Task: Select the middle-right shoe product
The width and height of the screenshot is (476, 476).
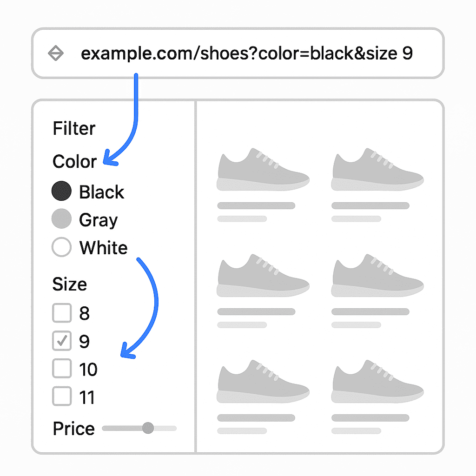Action: (377, 275)
